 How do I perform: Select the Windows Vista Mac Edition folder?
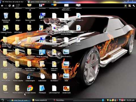[x=30, y=66]
